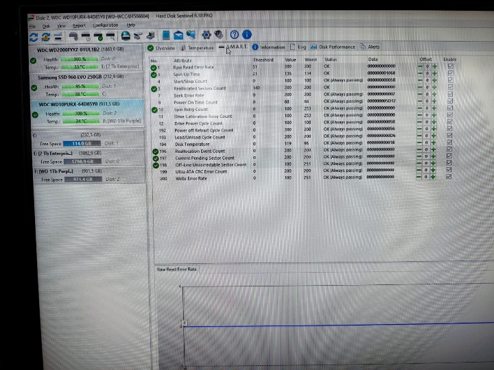Select the Off-Line Uncorrectable Sector Count row
Image resolution: width=494 pixels, height=370 pixels.
click(303, 164)
